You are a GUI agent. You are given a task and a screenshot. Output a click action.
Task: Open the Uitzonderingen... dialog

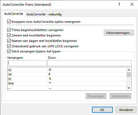119,33
